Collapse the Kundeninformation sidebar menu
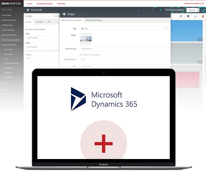Screen dimensions: 206x175 [x=9, y=45]
